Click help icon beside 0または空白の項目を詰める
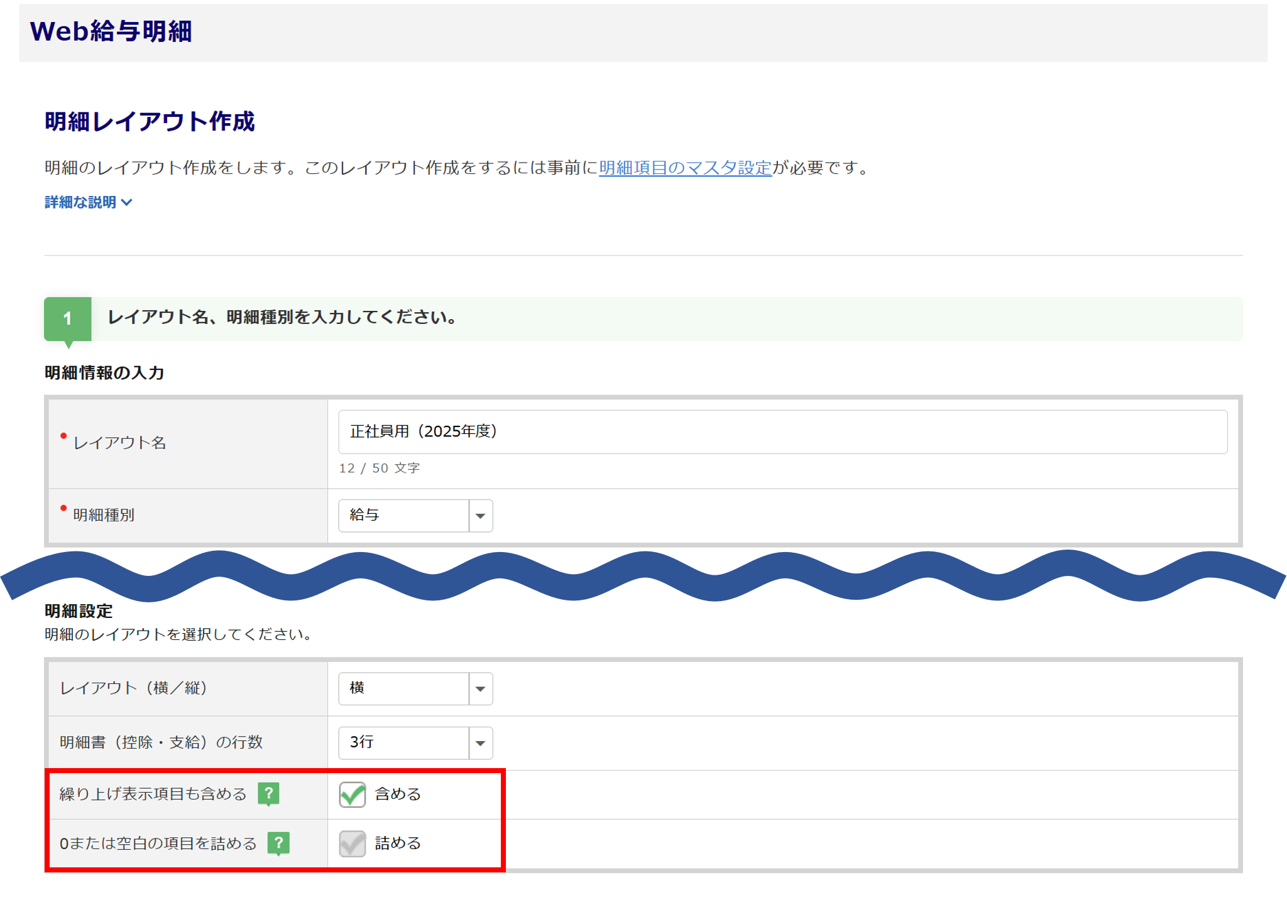This screenshot has width=1287, height=900. coord(278,843)
